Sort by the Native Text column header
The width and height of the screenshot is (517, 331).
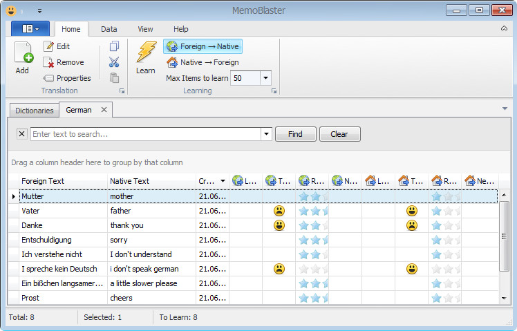pos(151,181)
